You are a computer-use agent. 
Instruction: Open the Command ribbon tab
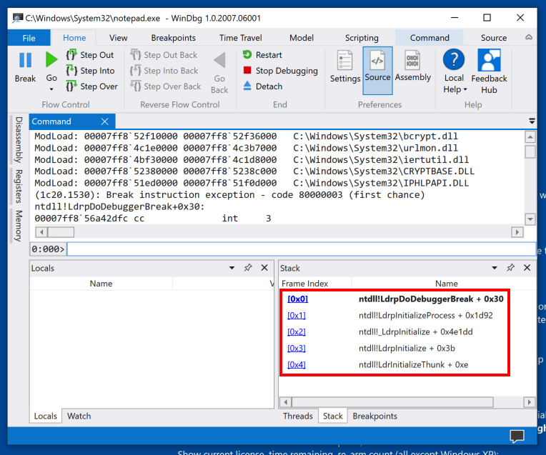[430, 38]
